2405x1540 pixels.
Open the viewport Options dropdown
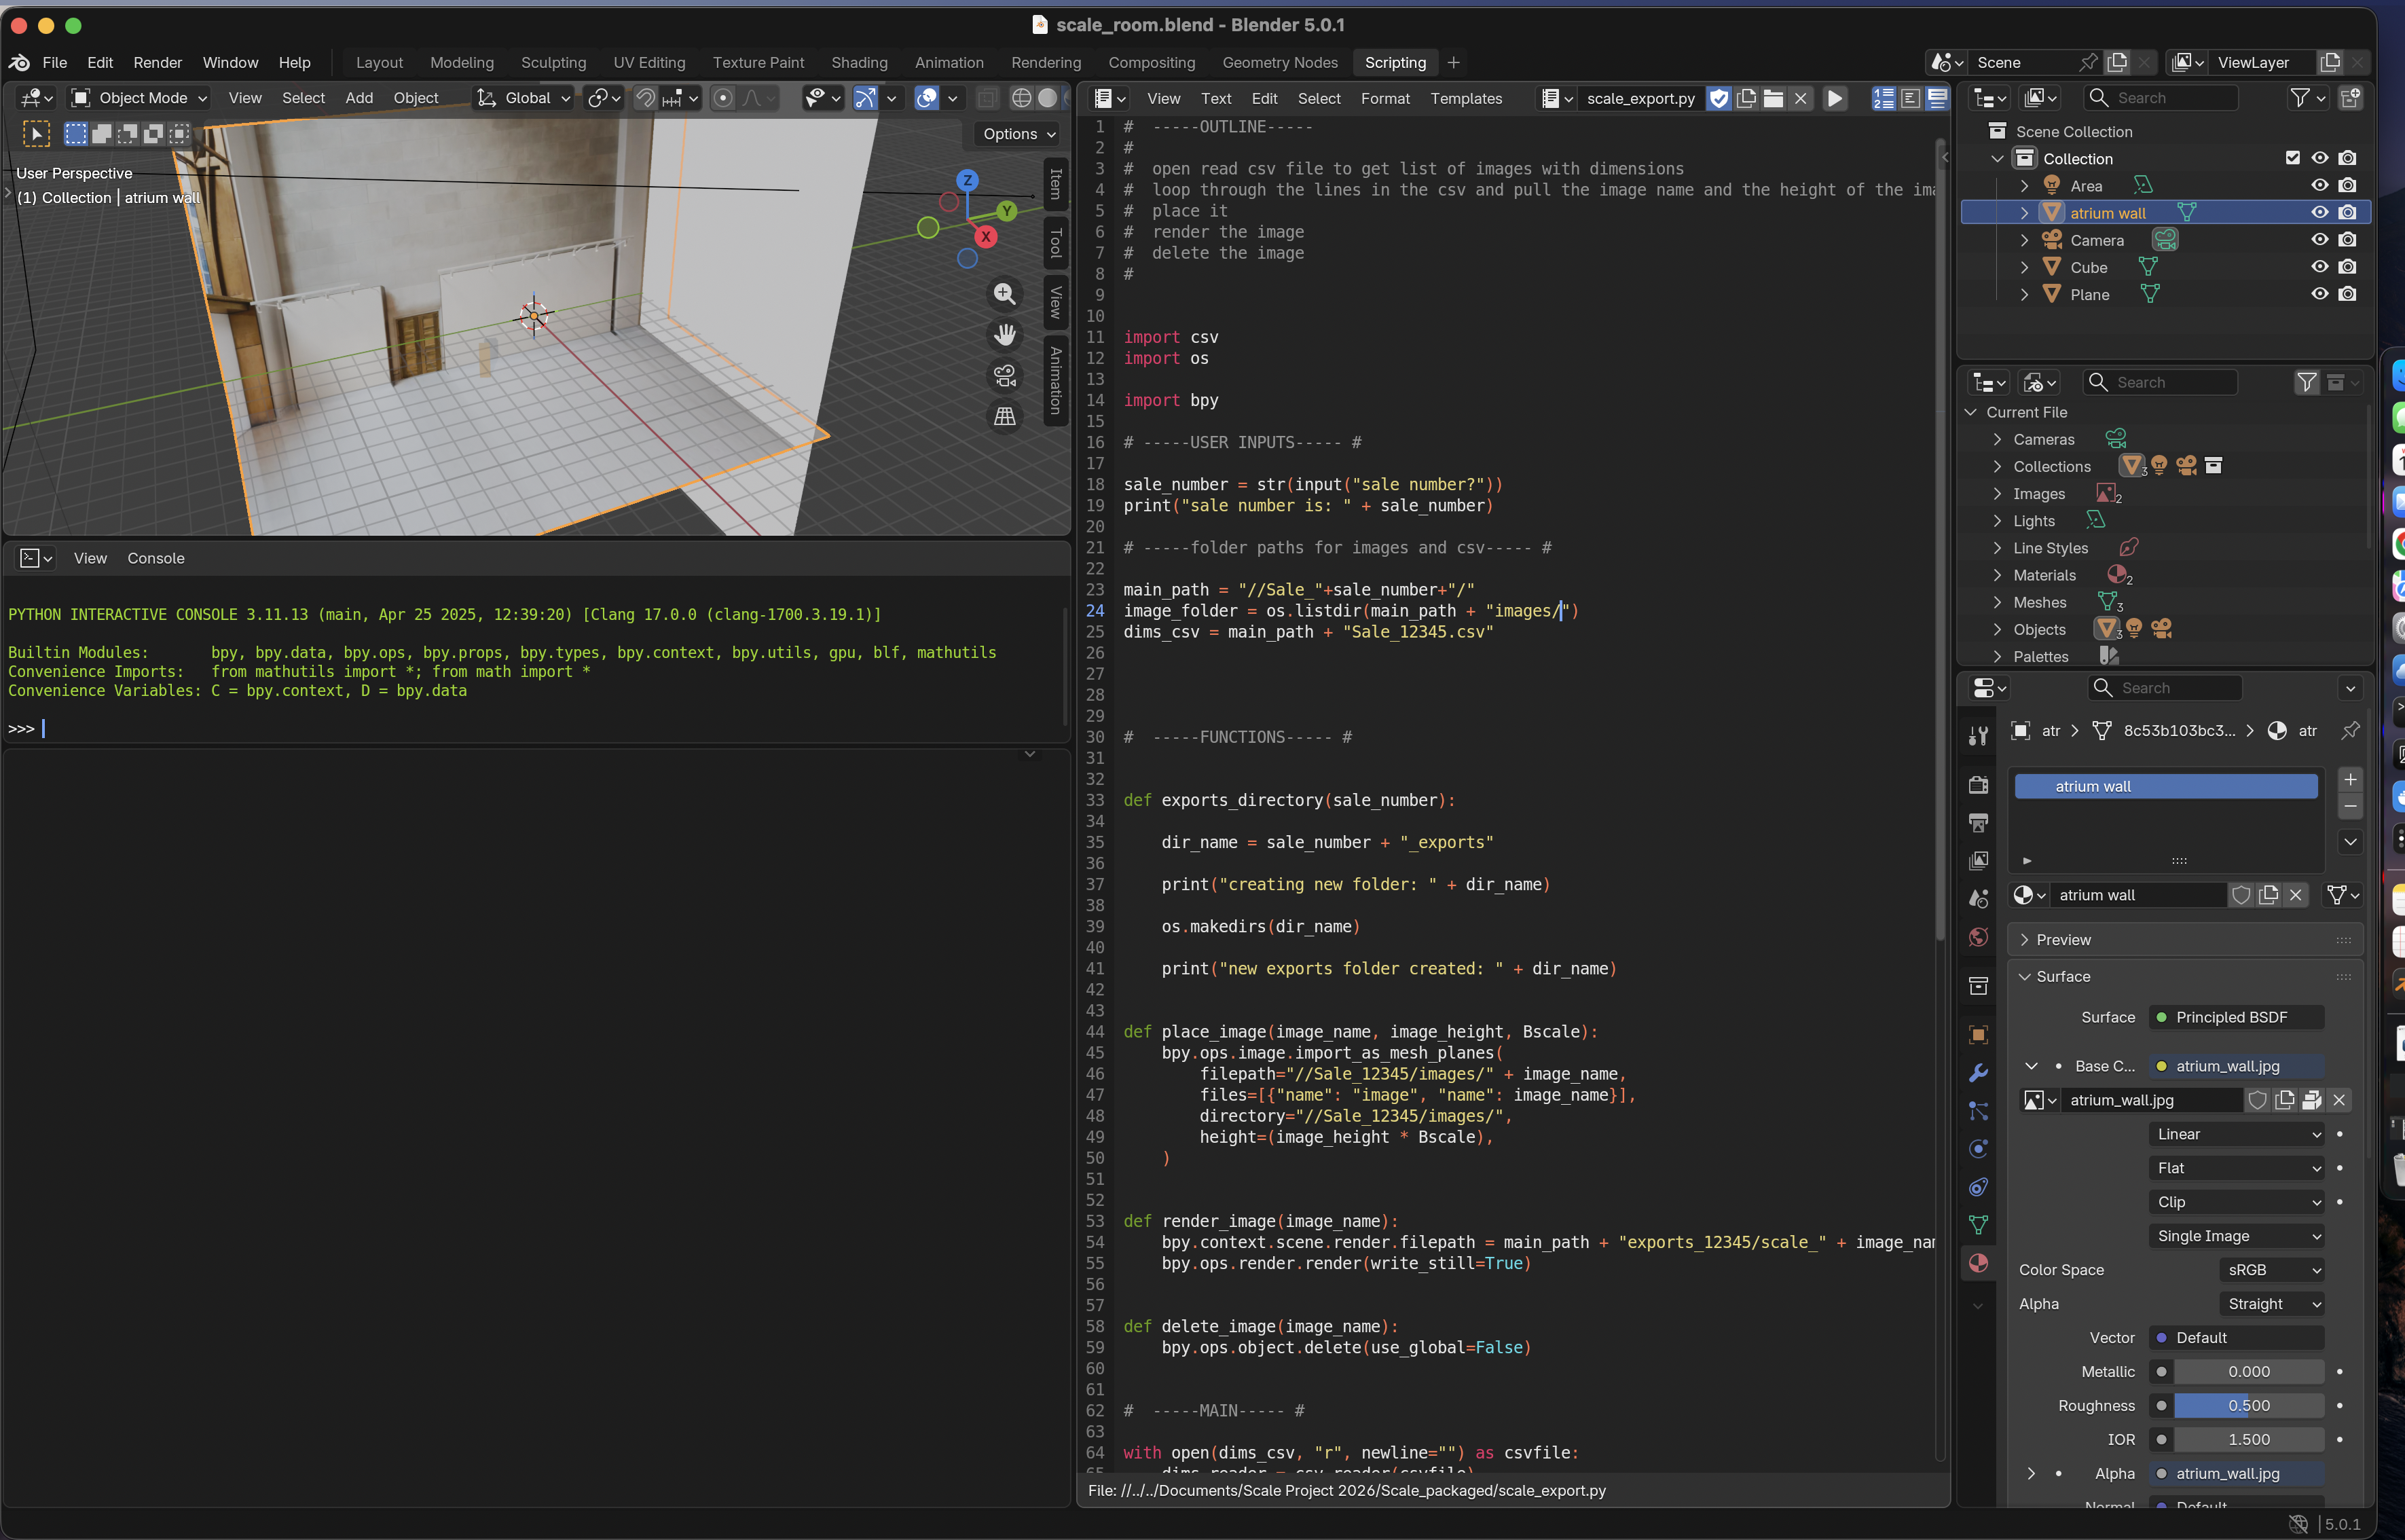[1019, 134]
